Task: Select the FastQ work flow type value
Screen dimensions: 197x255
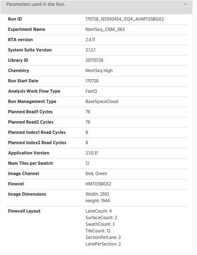Action: [x=91, y=91]
